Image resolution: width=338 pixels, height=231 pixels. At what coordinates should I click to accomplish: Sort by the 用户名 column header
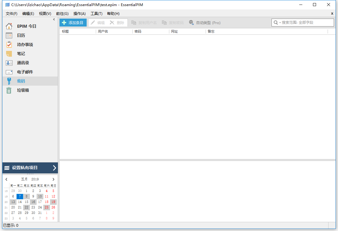pyautogui.click(x=114, y=31)
